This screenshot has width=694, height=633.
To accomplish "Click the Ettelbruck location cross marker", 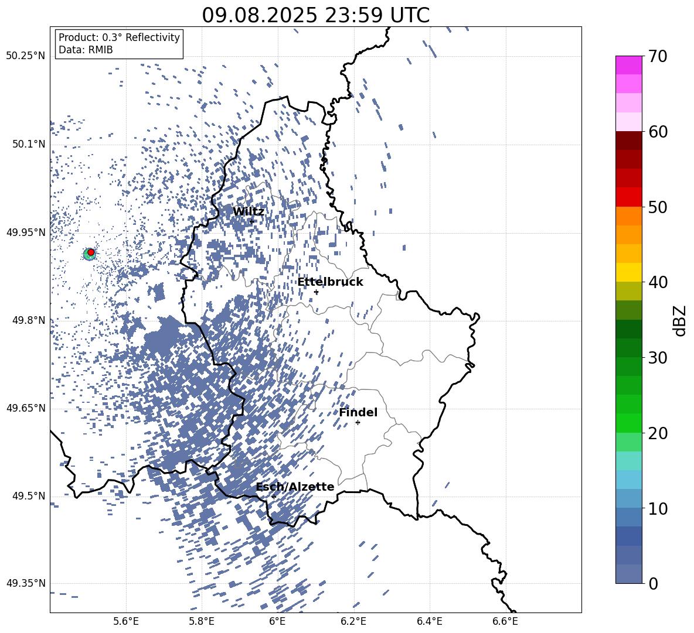I will point(316,292).
